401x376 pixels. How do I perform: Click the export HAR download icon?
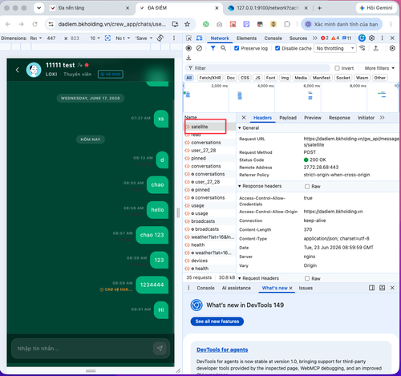coord(188,58)
